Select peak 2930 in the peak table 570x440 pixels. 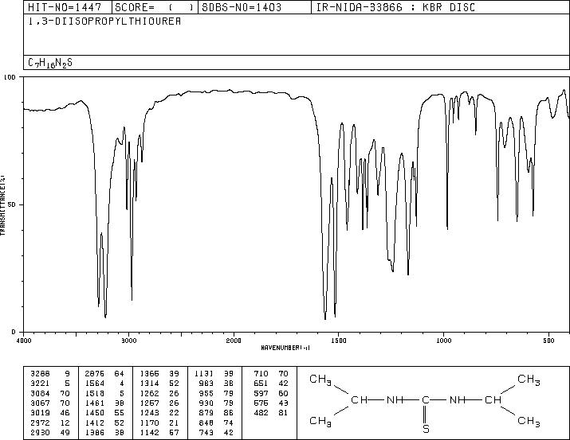click(40, 433)
